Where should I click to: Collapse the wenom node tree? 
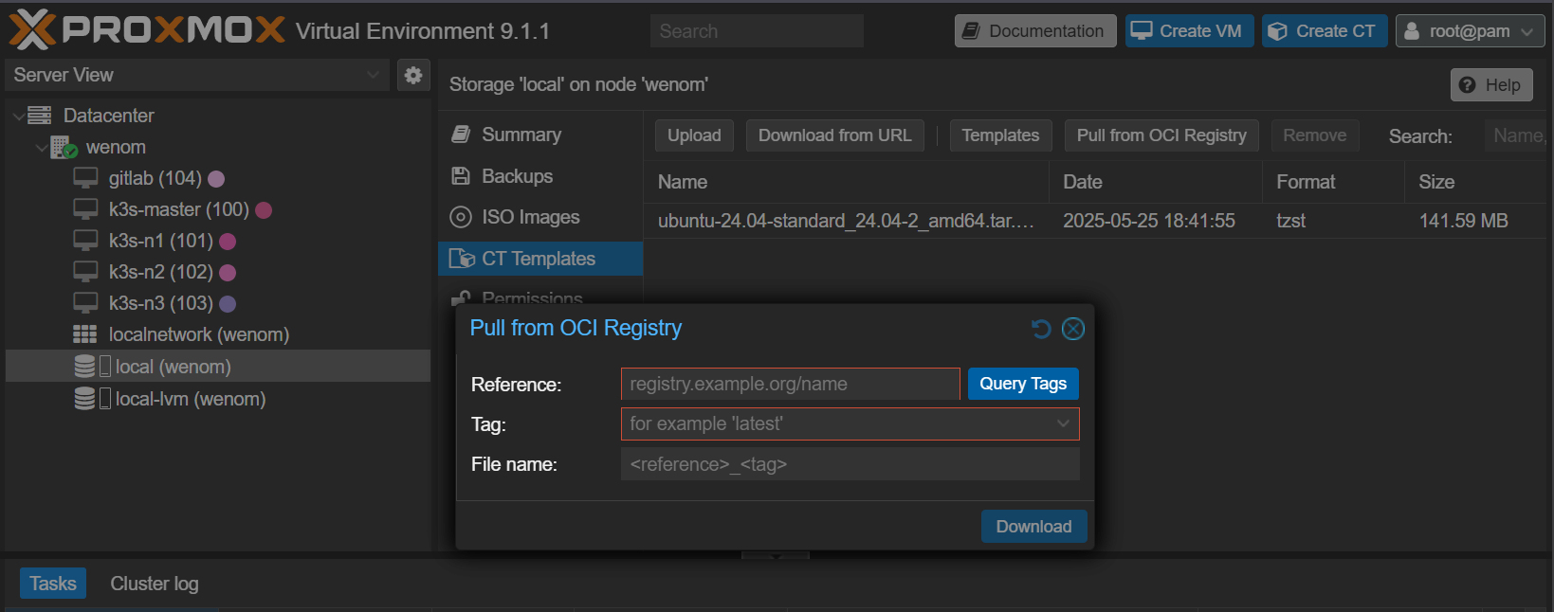[x=41, y=148]
